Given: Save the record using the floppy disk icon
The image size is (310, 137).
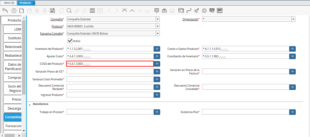Looking at the screenshot, I should pos(53,11).
